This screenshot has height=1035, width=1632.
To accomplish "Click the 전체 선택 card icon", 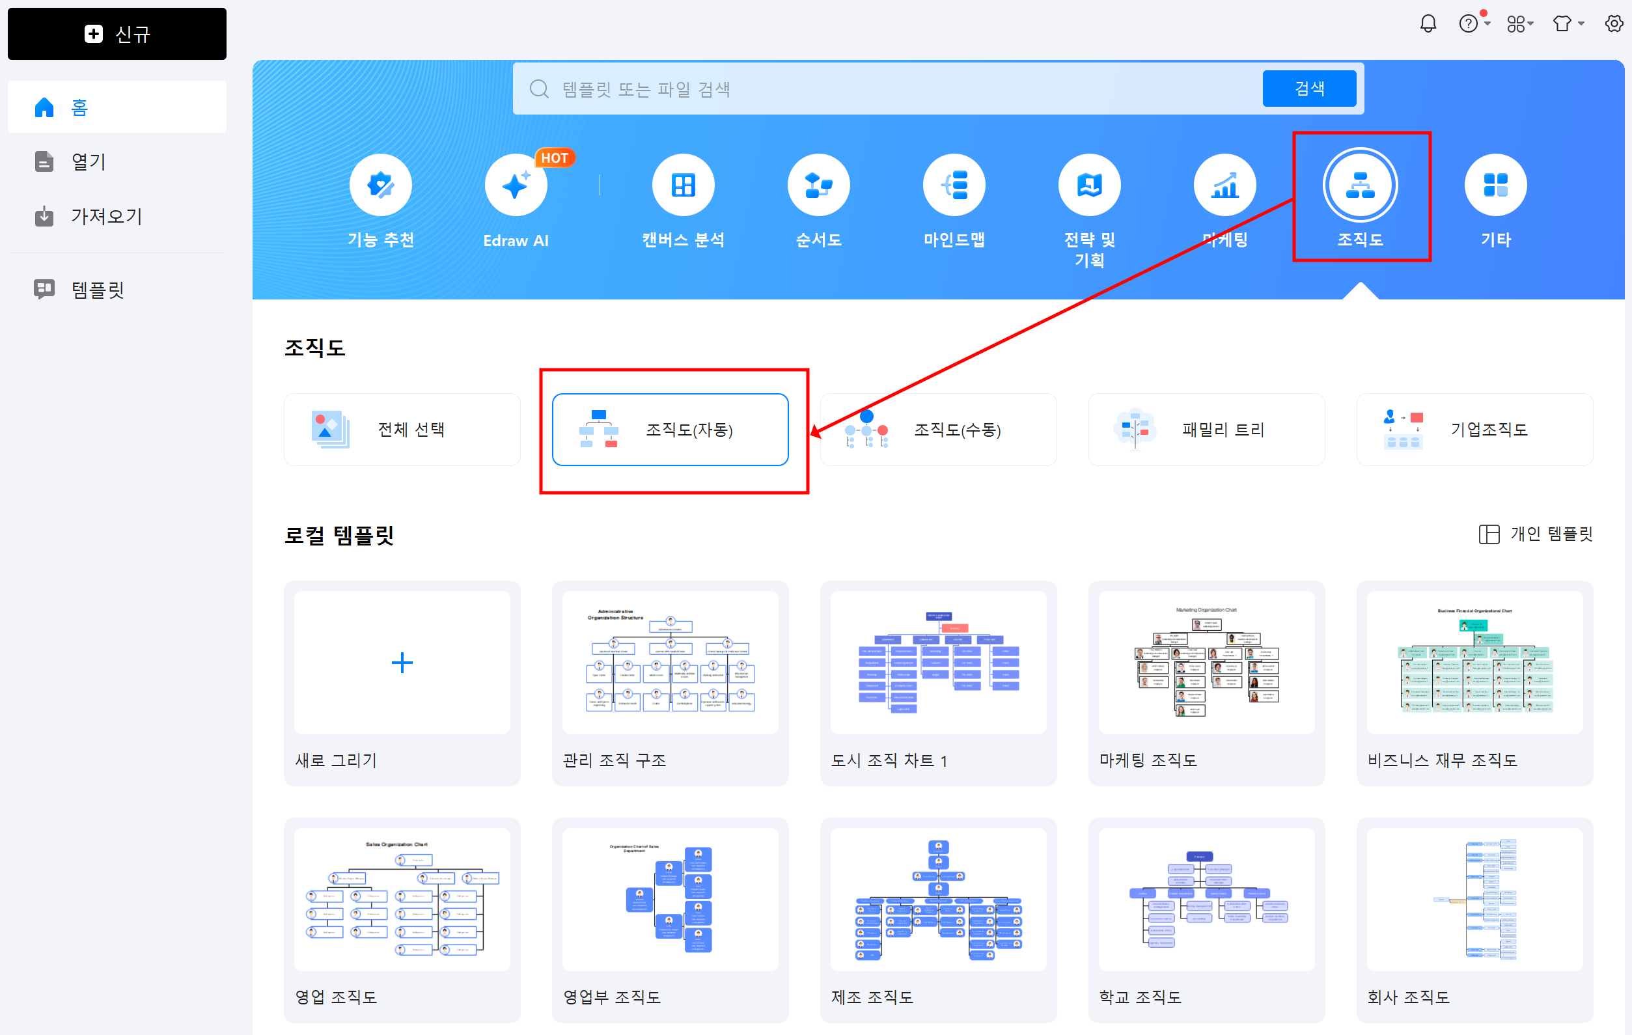I will pyautogui.click(x=330, y=429).
